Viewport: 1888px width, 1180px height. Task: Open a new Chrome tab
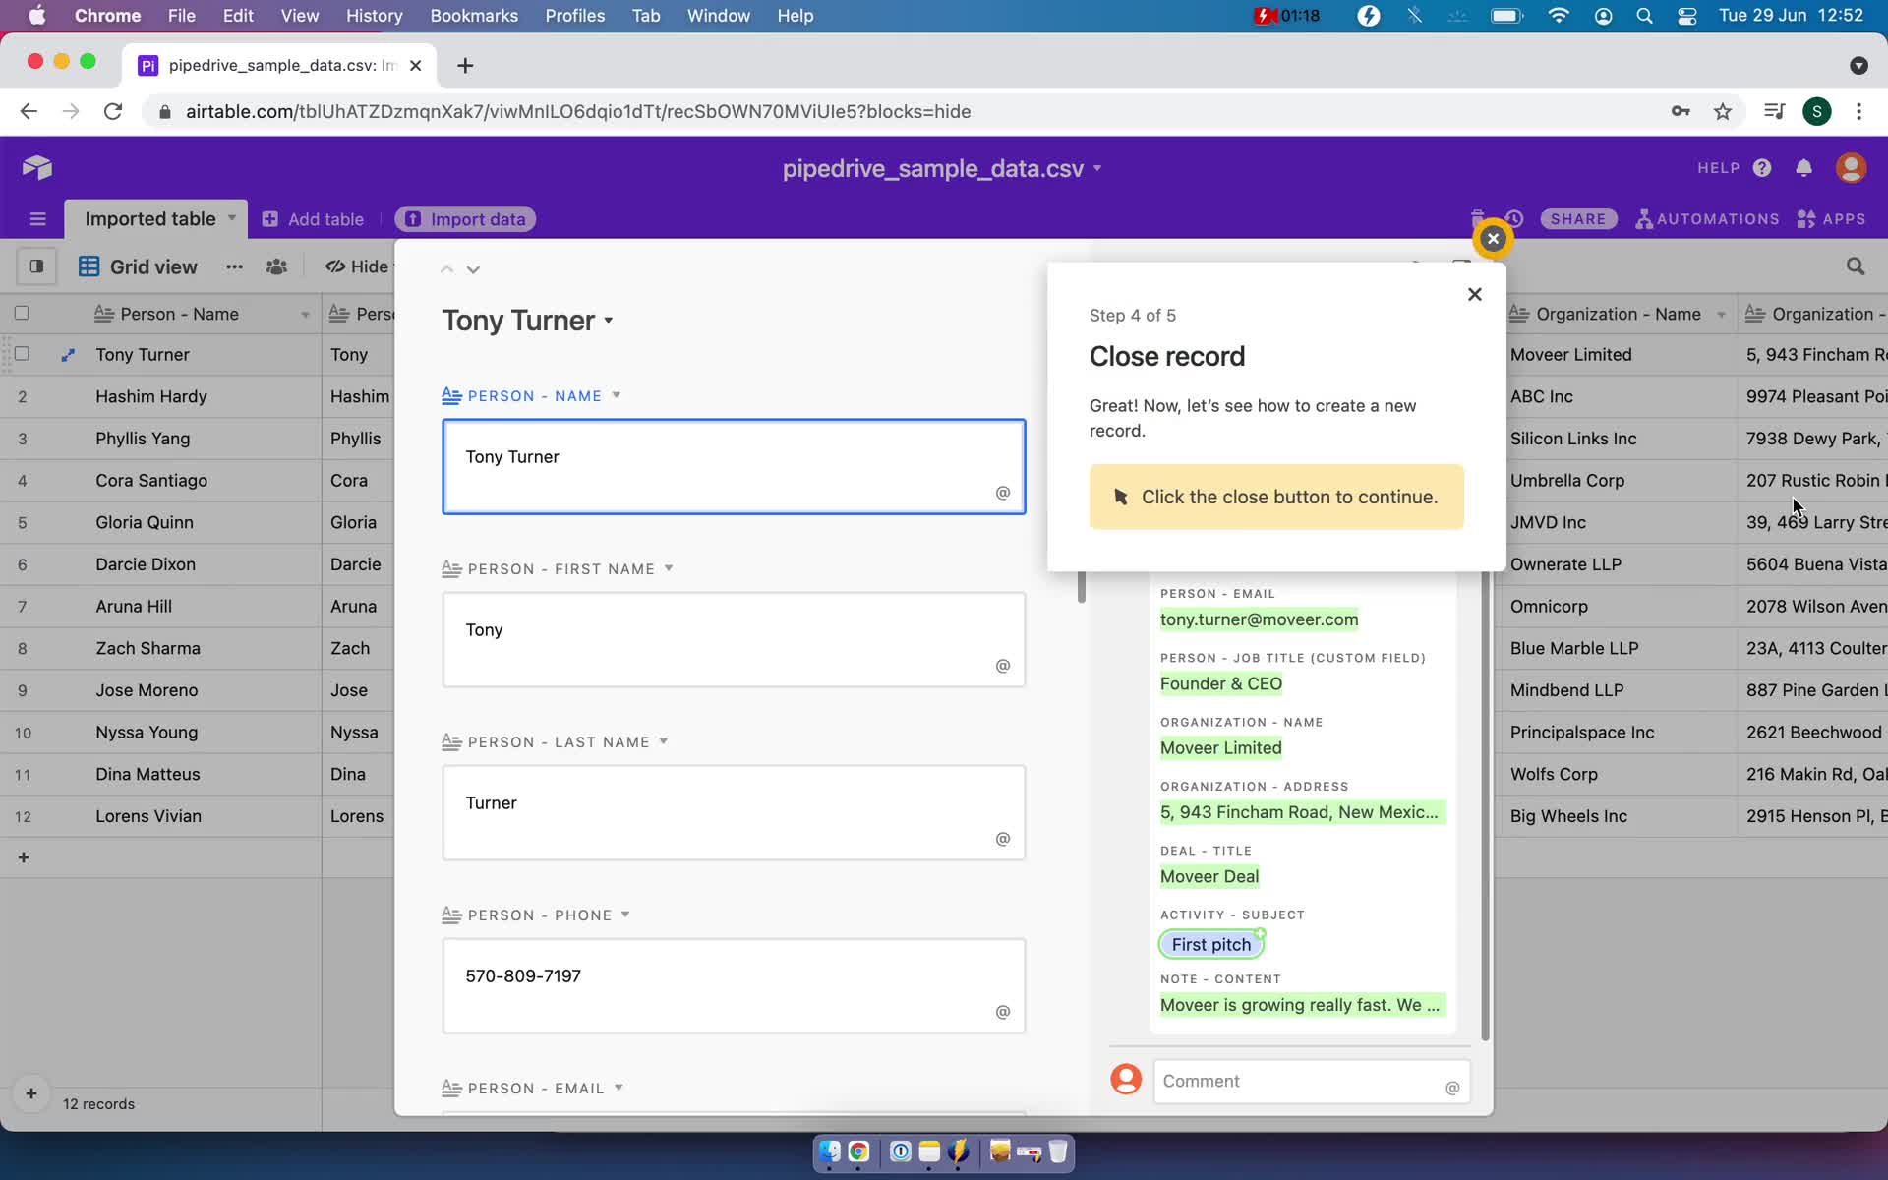coord(465,65)
